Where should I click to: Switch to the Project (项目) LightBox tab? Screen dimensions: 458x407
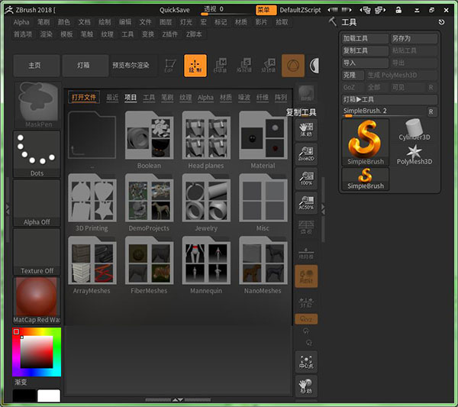(131, 97)
